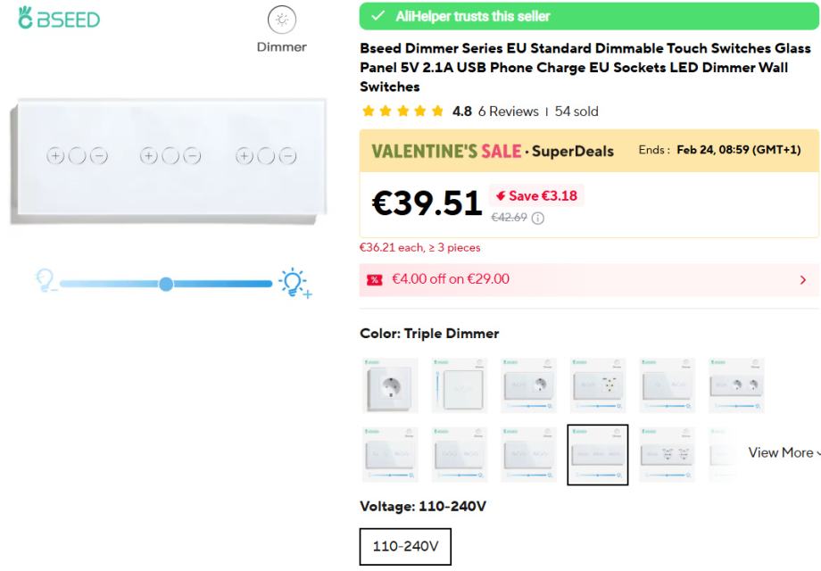Open the €4.00 off coupon chevron arrow
Viewport: 821px width, 571px height.
[802, 280]
